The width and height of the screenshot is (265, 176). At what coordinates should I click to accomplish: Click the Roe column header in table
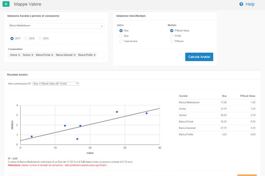[x=224, y=96]
